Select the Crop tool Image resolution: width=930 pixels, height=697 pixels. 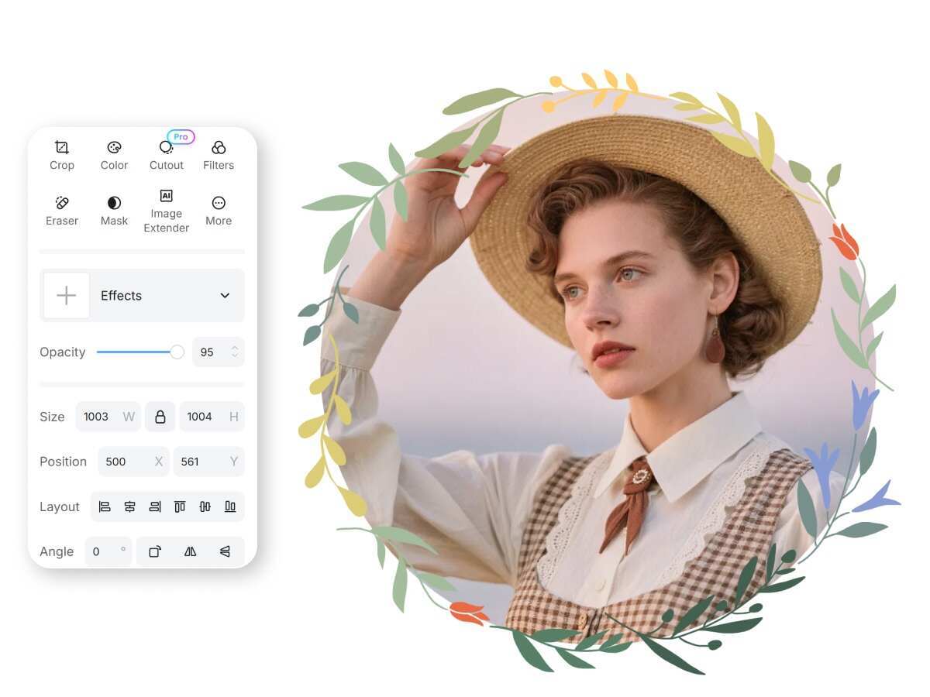click(x=62, y=155)
